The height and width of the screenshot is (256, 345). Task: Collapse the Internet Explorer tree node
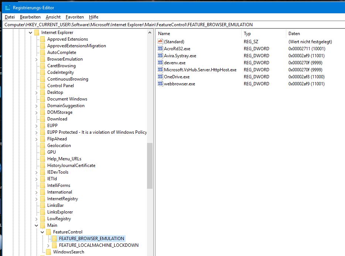(x=30, y=33)
